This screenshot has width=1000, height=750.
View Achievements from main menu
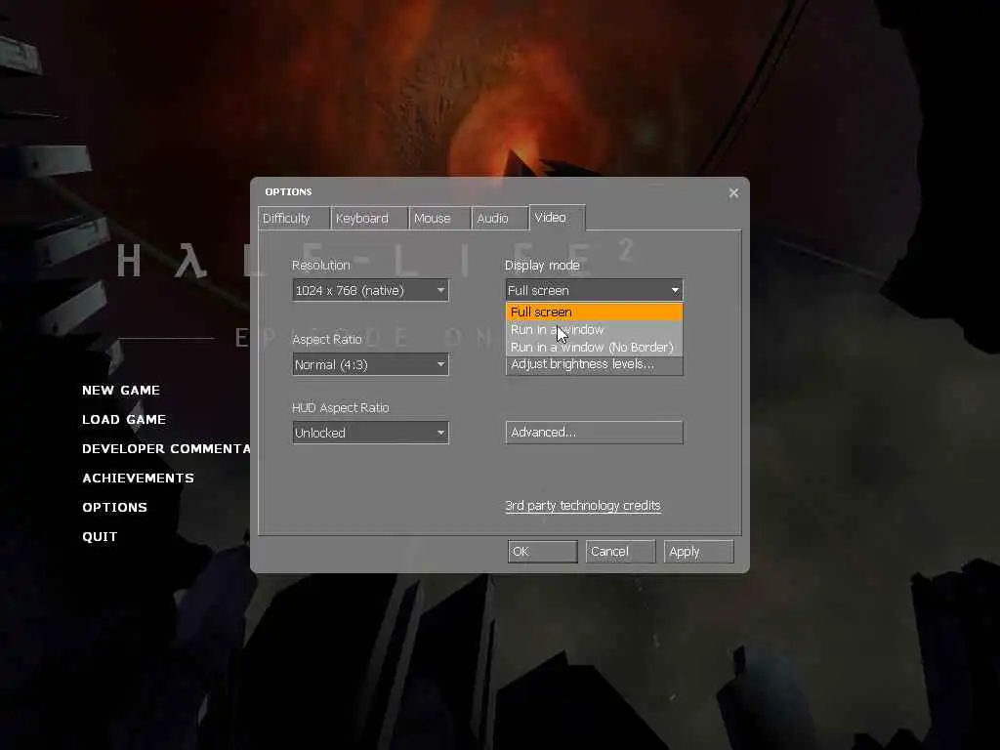coord(139,479)
